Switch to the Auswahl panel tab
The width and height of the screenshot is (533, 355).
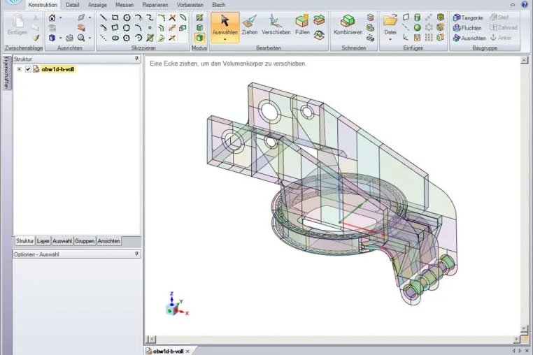[x=62, y=241]
